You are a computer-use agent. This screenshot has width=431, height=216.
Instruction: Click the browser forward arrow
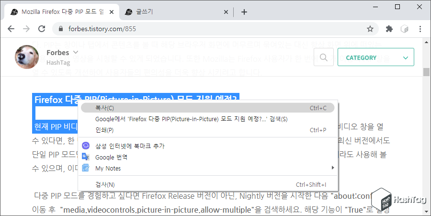pos(26,29)
